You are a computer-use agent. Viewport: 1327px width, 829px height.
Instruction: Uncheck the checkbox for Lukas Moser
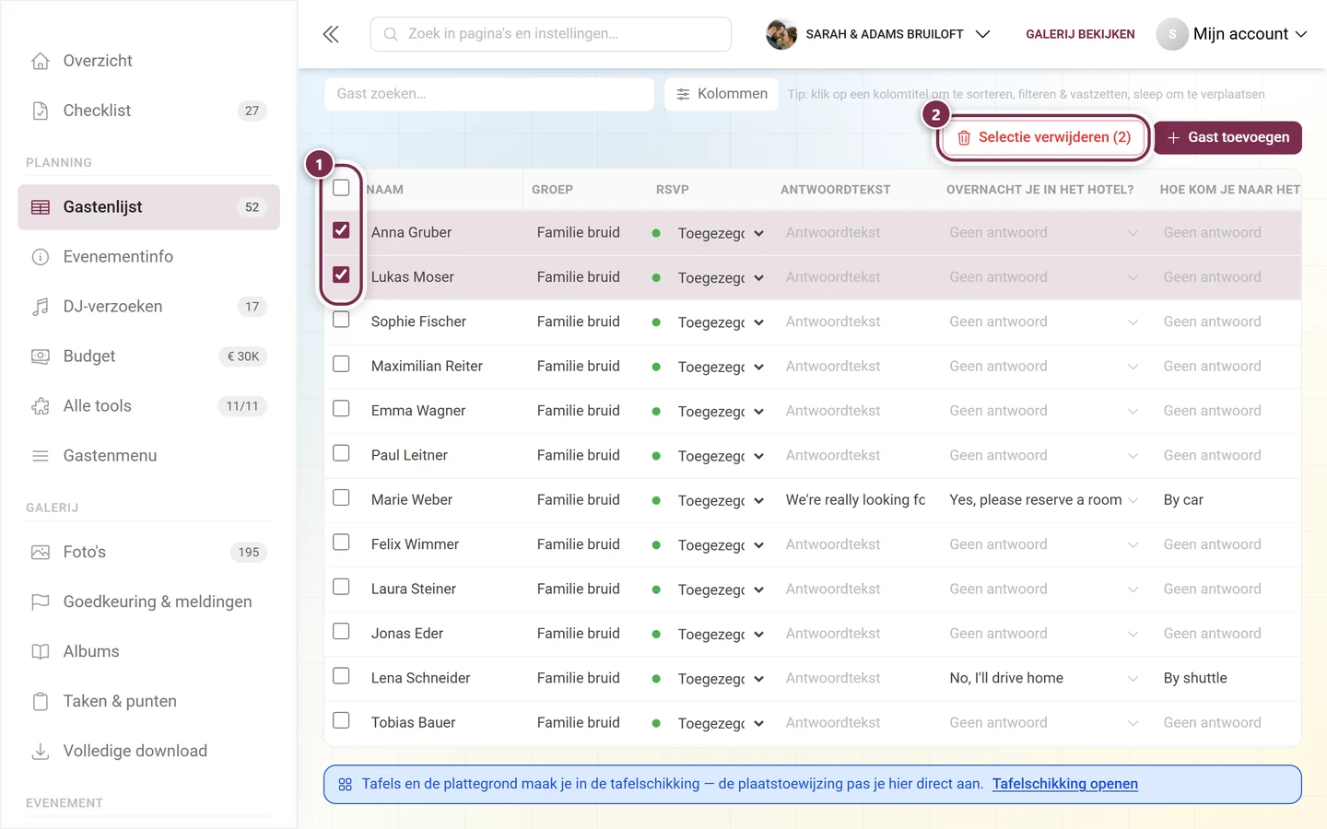pyautogui.click(x=341, y=274)
